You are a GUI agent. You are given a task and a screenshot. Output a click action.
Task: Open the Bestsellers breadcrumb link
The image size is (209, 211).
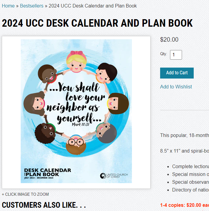pyautogui.click(x=32, y=6)
